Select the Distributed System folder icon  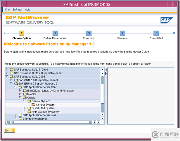pyautogui.click(x=29, y=108)
